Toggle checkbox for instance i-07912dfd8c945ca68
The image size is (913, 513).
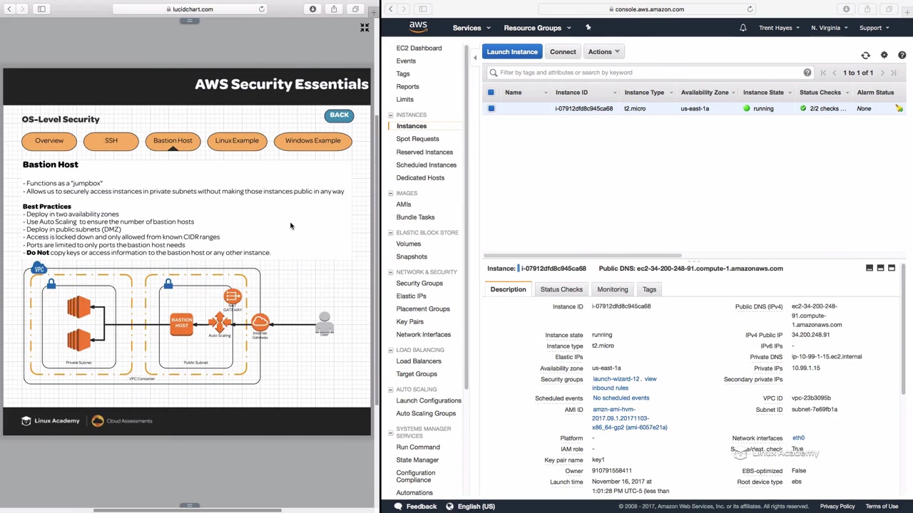(491, 108)
